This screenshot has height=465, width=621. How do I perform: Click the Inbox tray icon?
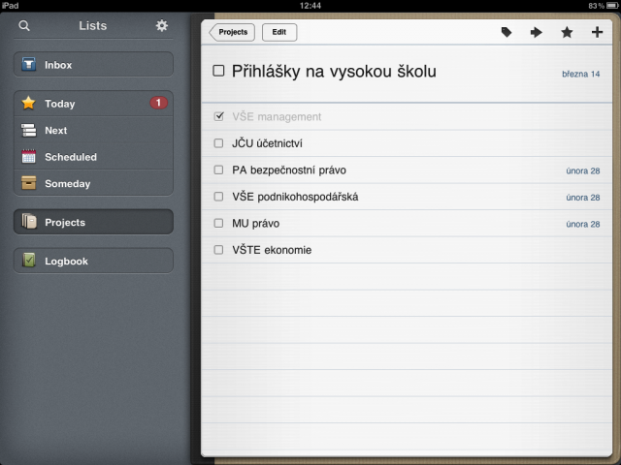click(x=28, y=64)
